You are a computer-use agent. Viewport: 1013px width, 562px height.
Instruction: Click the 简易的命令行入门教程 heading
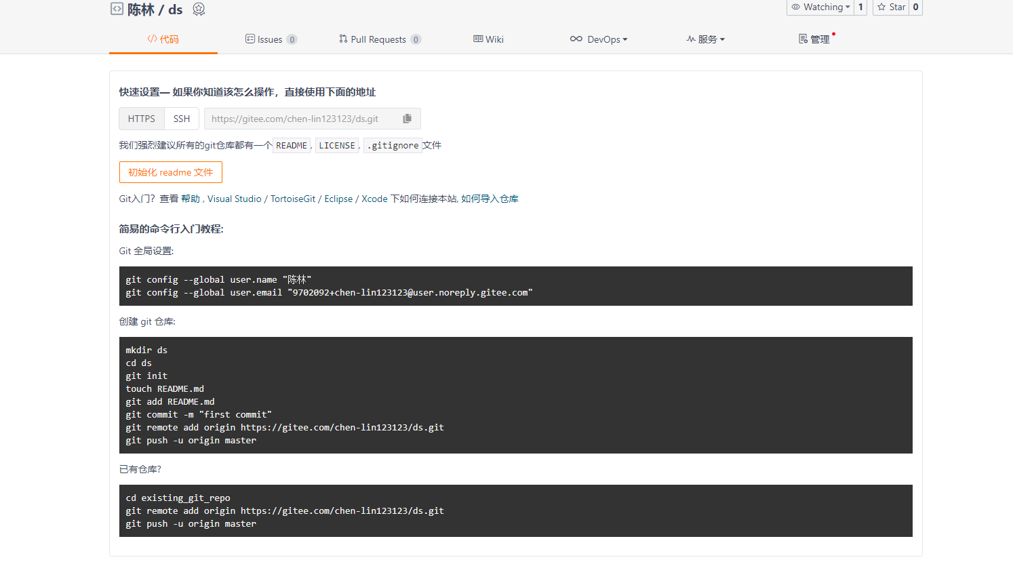[172, 229]
